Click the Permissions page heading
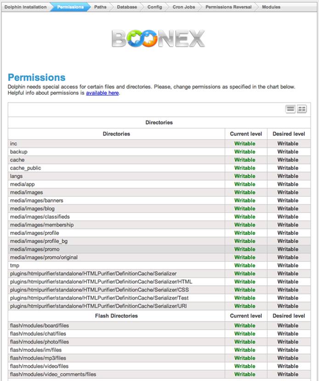The width and height of the screenshot is (319, 381). click(37, 78)
